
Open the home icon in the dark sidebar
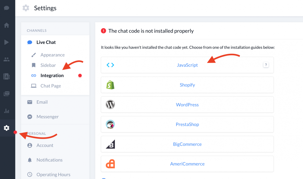pos(7,25)
